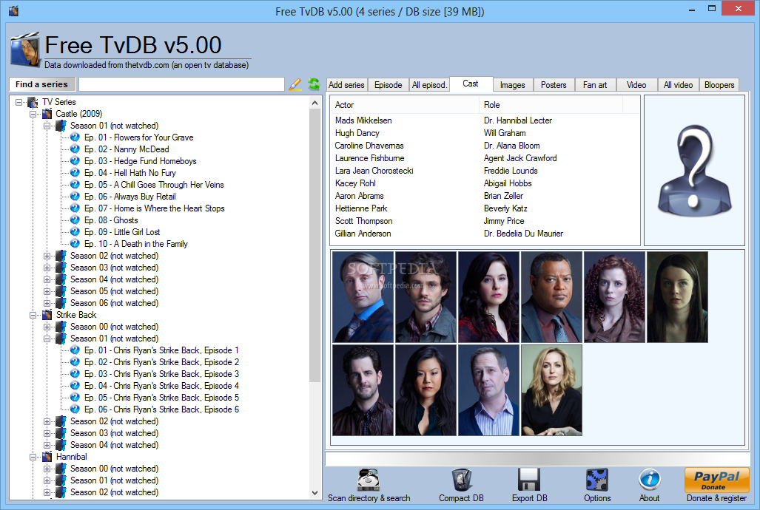Expand Castle Season 02 (not watched)
The height and width of the screenshot is (510, 760).
(x=47, y=256)
